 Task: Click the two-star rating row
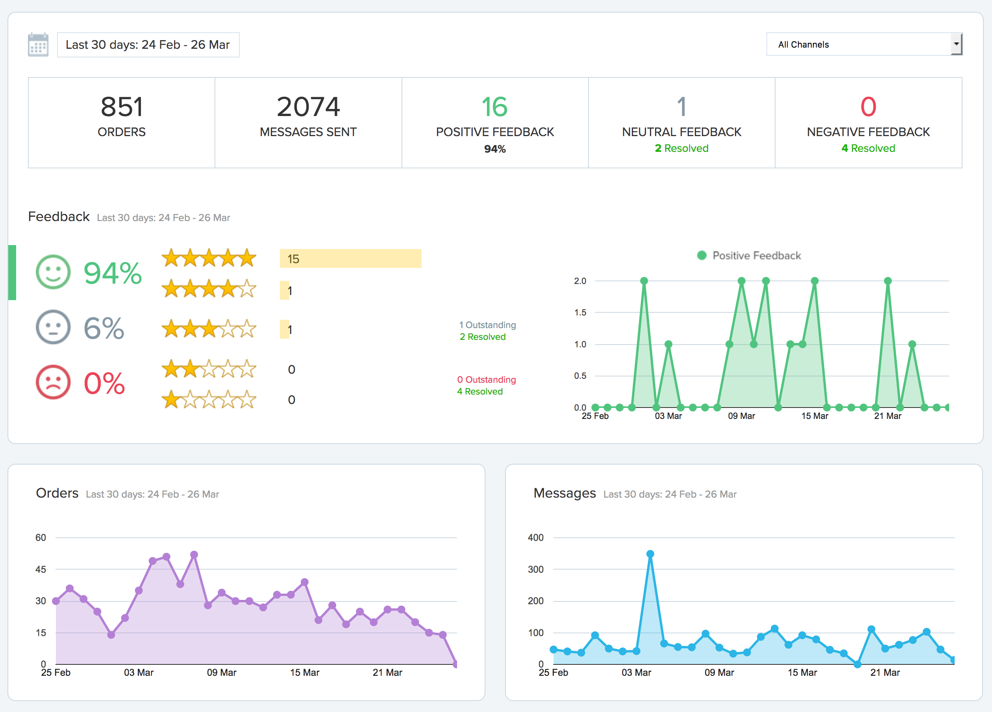click(x=209, y=369)
